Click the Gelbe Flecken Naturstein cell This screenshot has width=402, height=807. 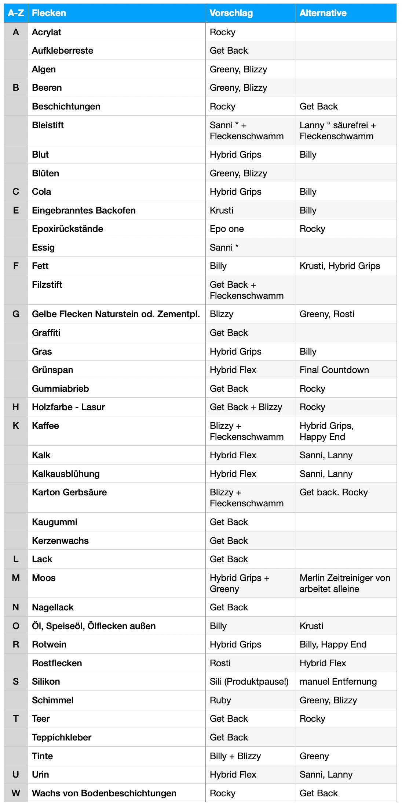pyautogui.click(x=117, y=314)
